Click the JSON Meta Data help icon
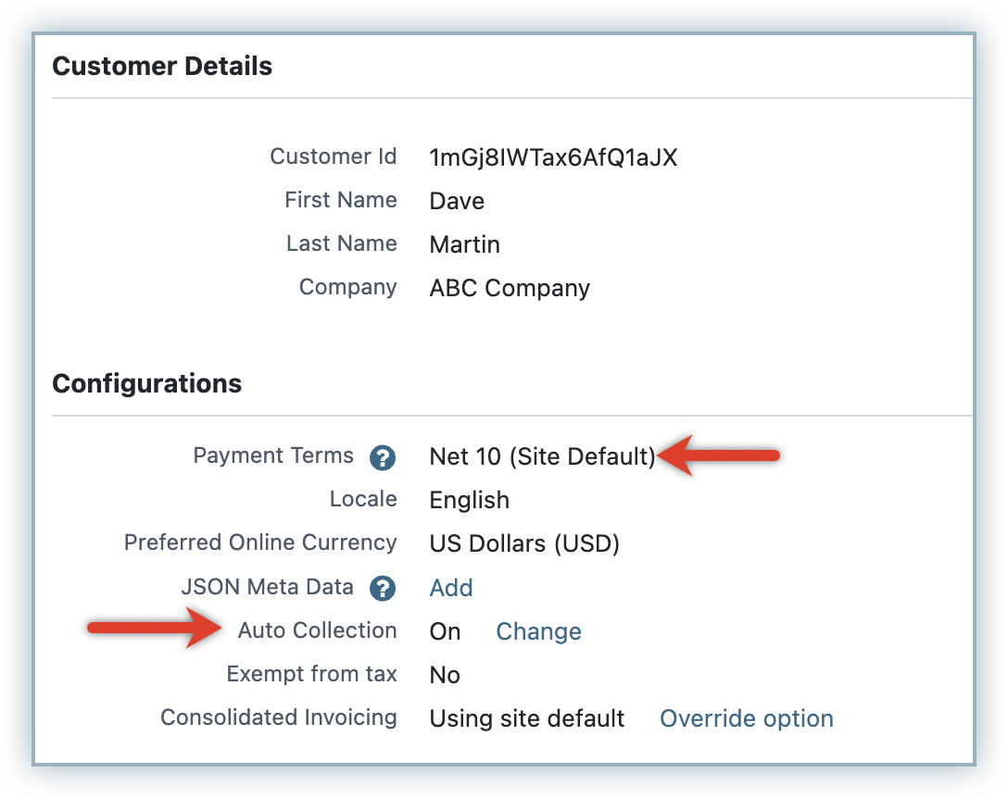 click(383, 588)
